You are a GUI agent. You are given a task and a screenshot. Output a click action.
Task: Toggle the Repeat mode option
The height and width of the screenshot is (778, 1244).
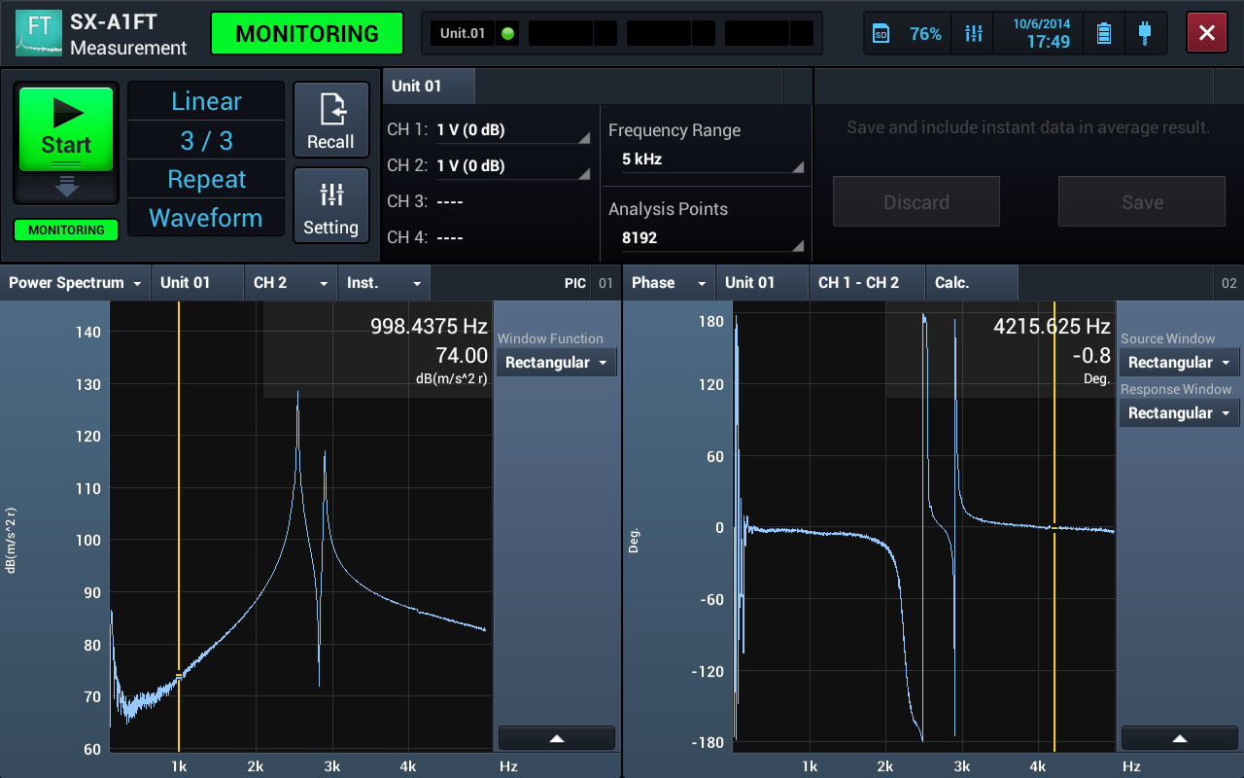pyautogui.click(x=206, y=180)
